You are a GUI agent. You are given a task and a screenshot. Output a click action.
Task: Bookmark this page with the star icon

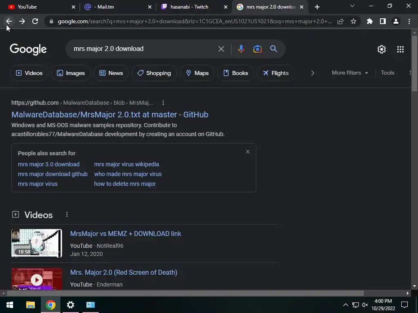point(354,21)
